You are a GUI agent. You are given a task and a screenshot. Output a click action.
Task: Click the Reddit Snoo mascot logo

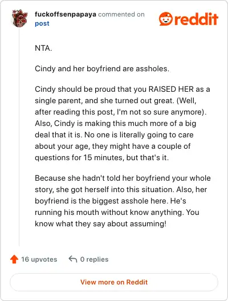click(x=166, y=19)
